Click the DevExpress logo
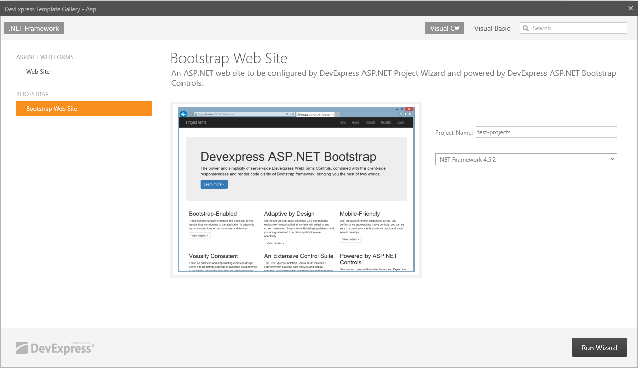The image size is (638, 368). point(55,347)
